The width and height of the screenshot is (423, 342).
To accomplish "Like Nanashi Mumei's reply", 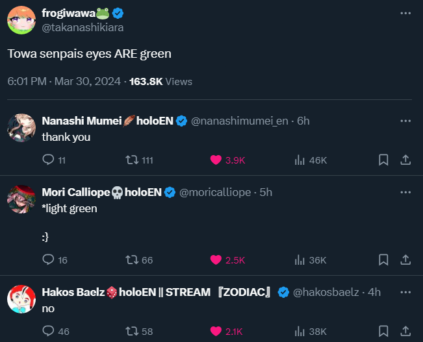I will click(216, 160).
